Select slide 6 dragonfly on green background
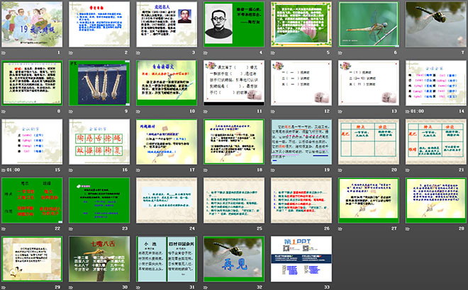Screen dimensions: 468x290 [367, 25]
